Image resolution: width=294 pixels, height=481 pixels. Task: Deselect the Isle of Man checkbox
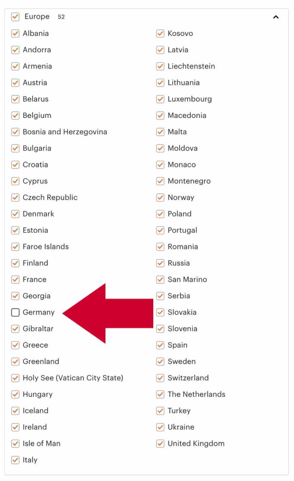pos(15,443)
